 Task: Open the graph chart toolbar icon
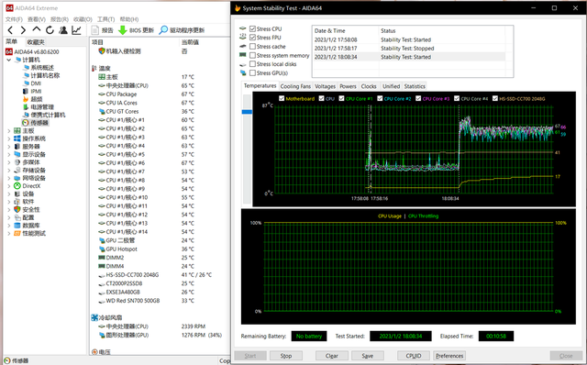(76, 30)
